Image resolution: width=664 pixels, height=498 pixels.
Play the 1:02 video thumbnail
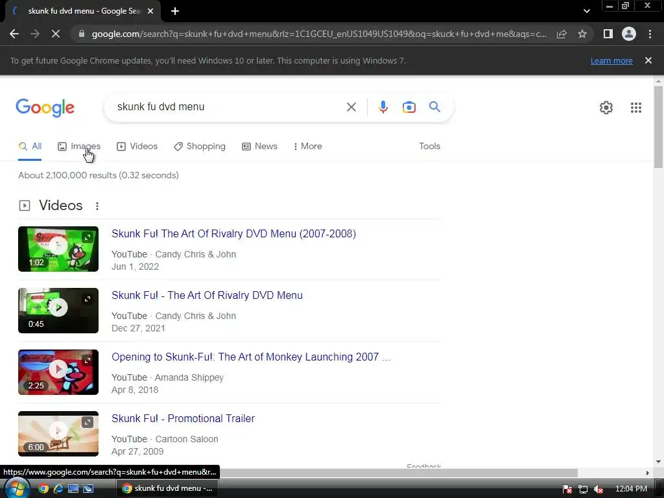click(x=58, y=249)
